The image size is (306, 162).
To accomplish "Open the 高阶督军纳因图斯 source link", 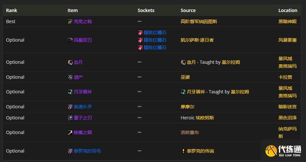I will (199, 21).
